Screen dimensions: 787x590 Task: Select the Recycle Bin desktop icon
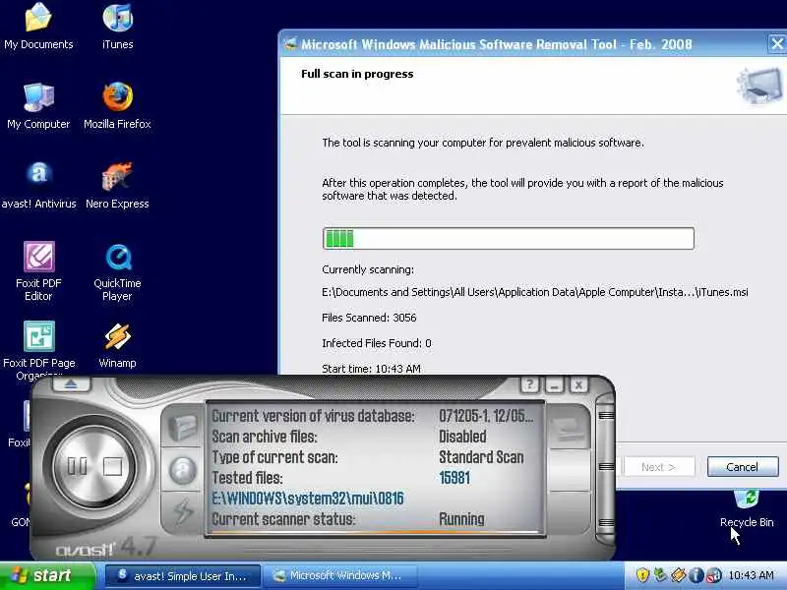pyautogui.click(x=747, y=508)
